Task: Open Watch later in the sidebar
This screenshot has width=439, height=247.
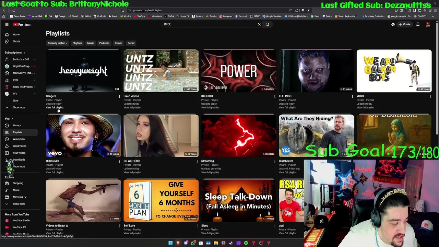Action: point(19,139)
